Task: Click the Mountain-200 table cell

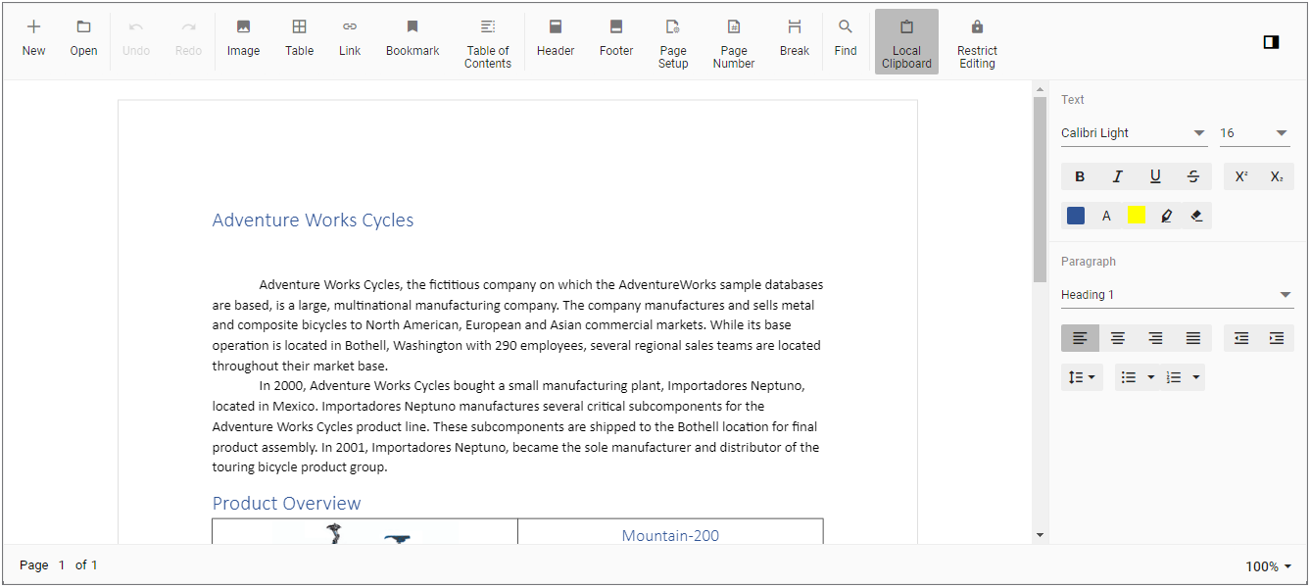Action: pyautogui.click(x=670, y=531)
